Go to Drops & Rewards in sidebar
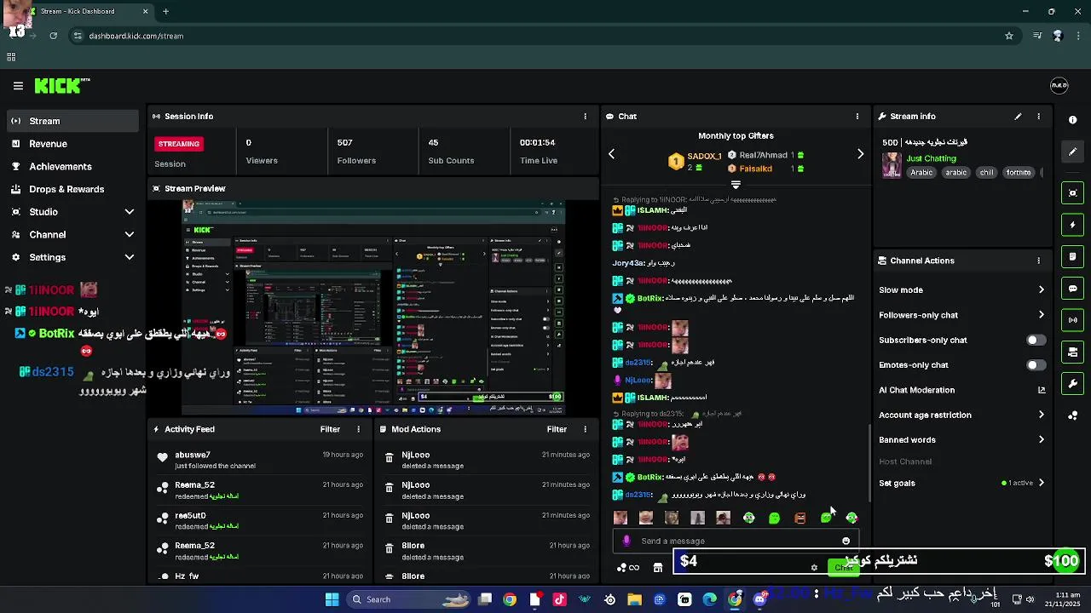 72,189
